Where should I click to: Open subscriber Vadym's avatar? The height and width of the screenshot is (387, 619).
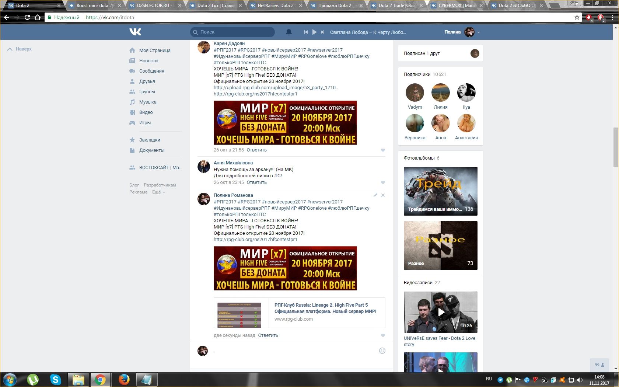pyautogui.click(x=415, y=93)
